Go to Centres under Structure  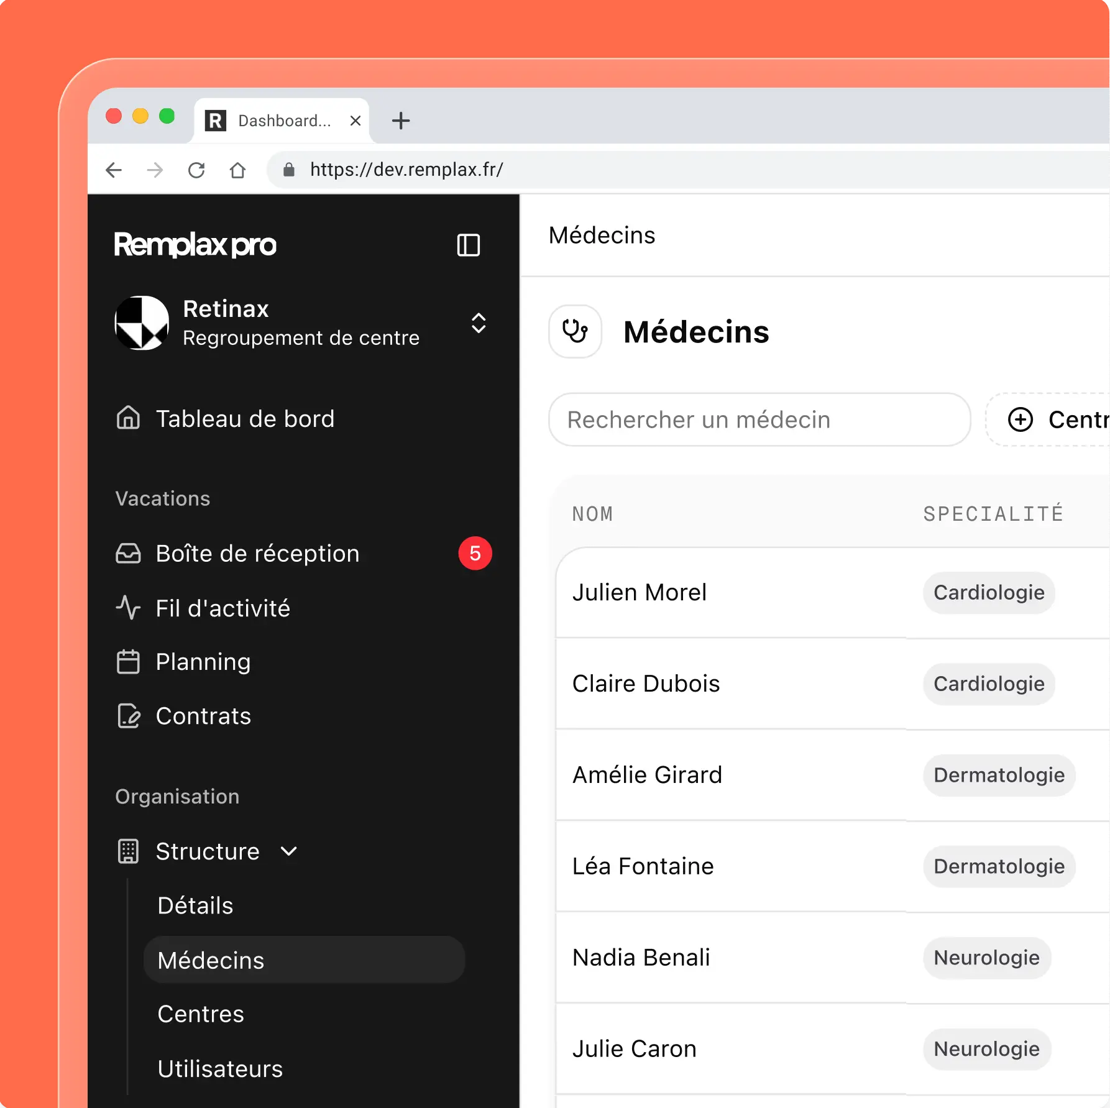click(x=201, y=1014)
